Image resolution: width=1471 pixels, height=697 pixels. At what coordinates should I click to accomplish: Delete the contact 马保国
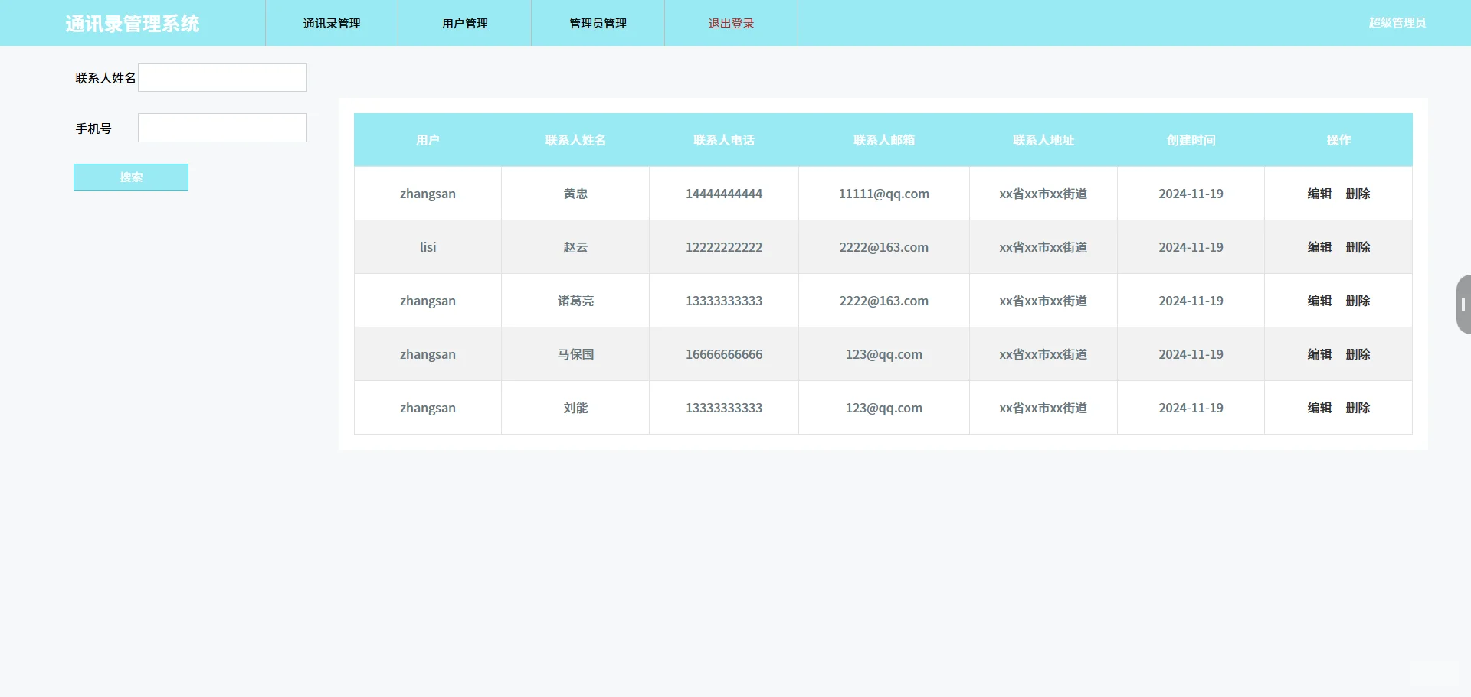click(x=1358, y=354)
